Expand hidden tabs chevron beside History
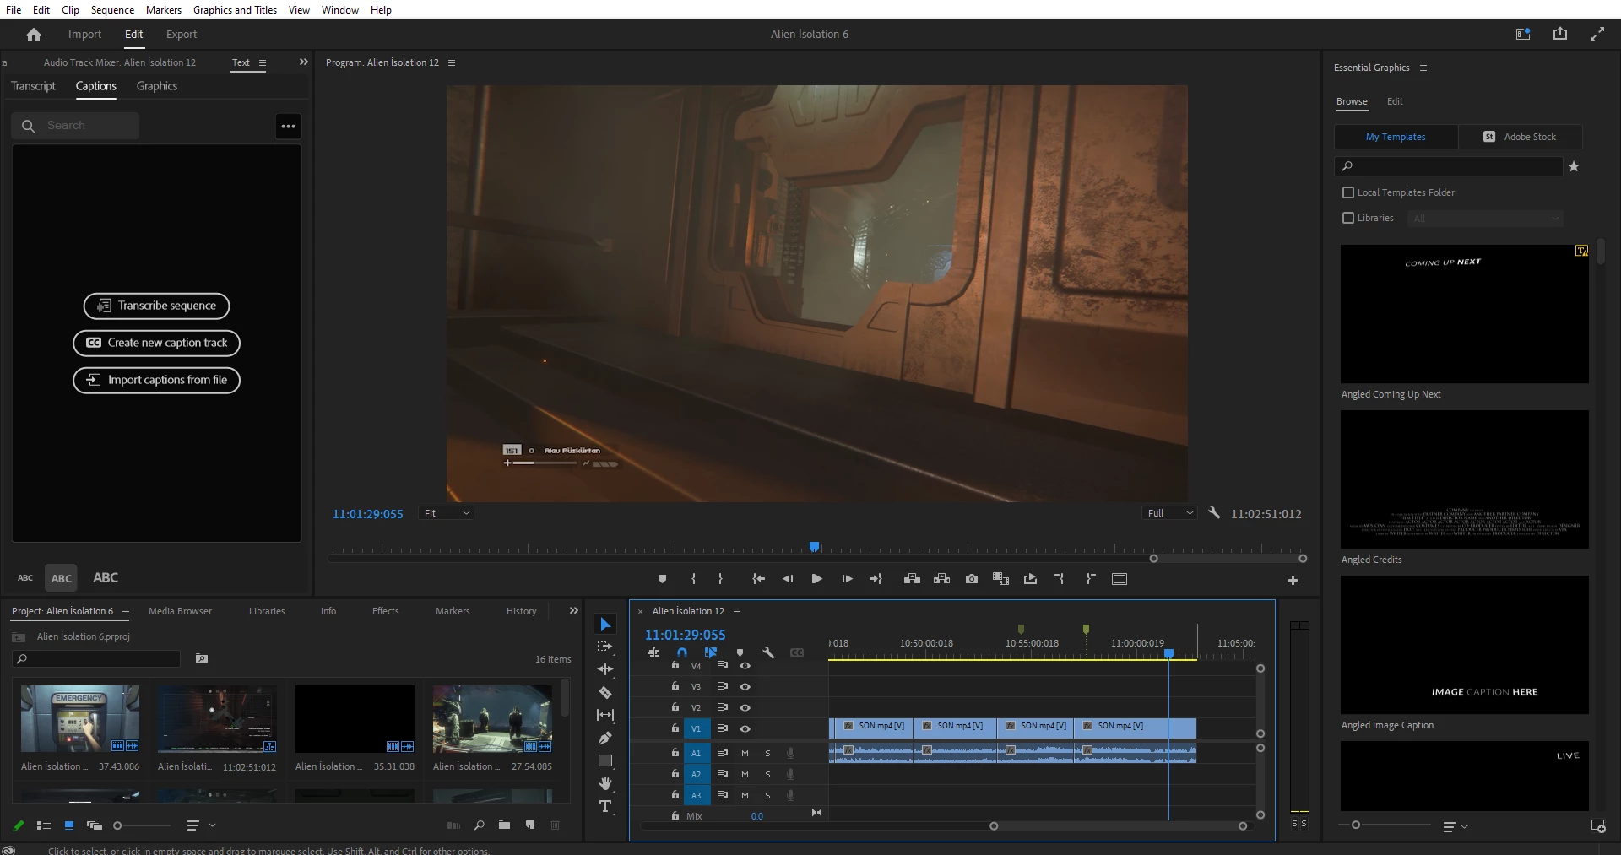 point(574,610)
